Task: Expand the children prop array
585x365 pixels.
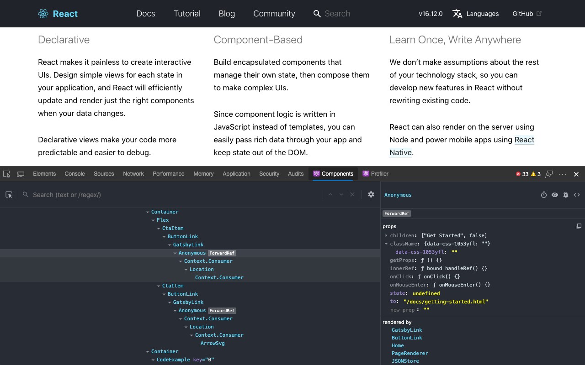Action: [386, 235]
